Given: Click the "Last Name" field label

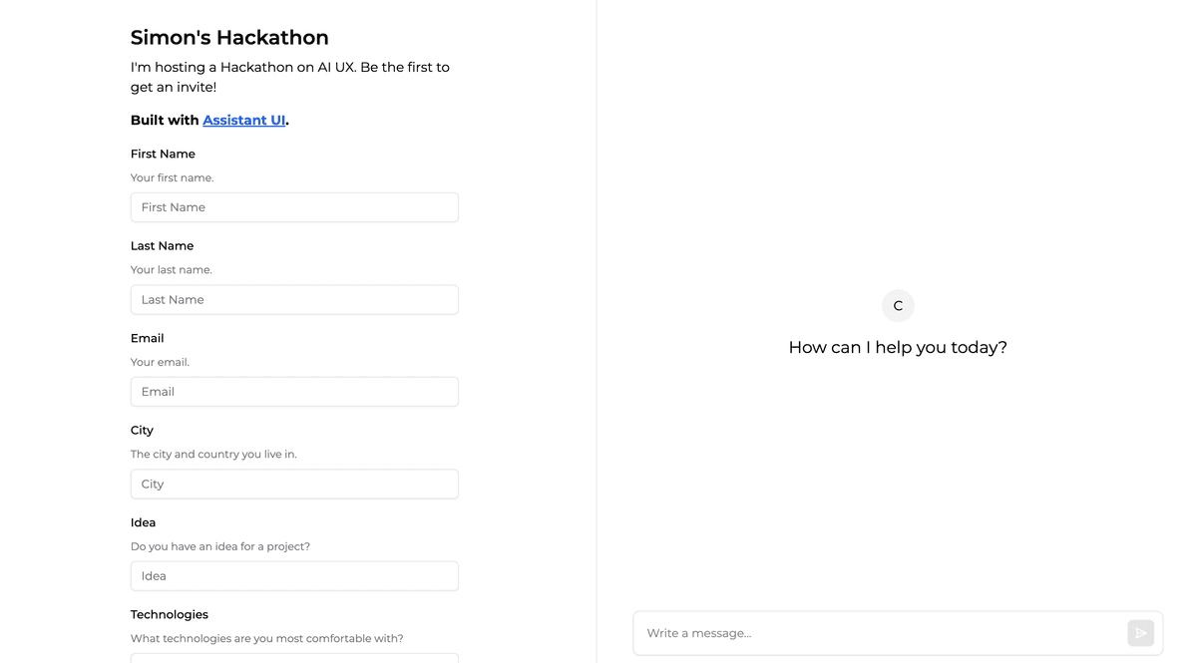Looking at the screenshot, I should [162, 246].
